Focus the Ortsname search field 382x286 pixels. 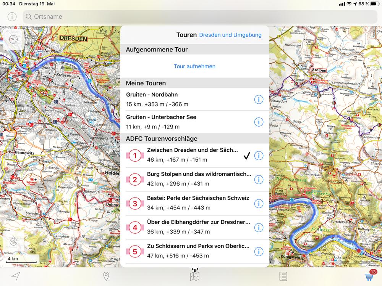pyautogui.click(x=200, y=16)
